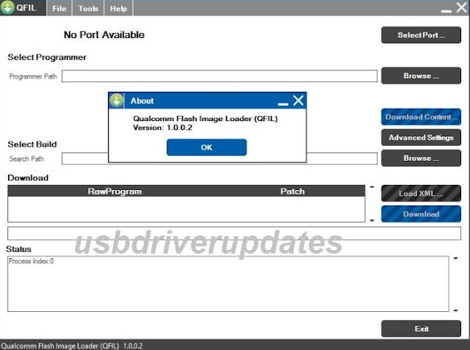This screenshot has width=470, height=350.
Task: Click the status bar QFIL 1.0.0.2 text
Action: tap(72, 346)
